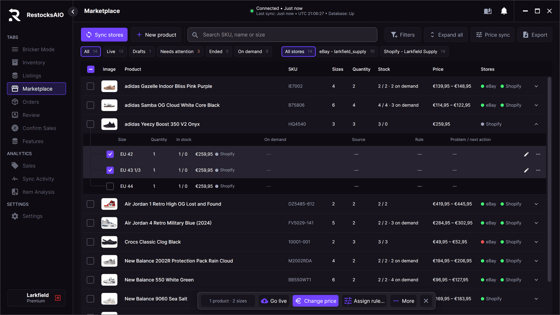
Task: Click the edit pencil for EU 43 1/3
Action: (526, 170)
